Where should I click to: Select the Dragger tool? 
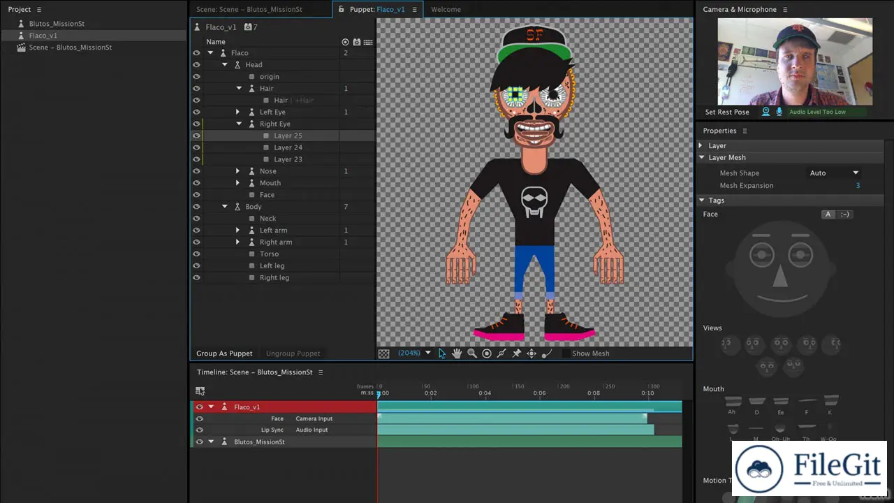tap(532, 353)
